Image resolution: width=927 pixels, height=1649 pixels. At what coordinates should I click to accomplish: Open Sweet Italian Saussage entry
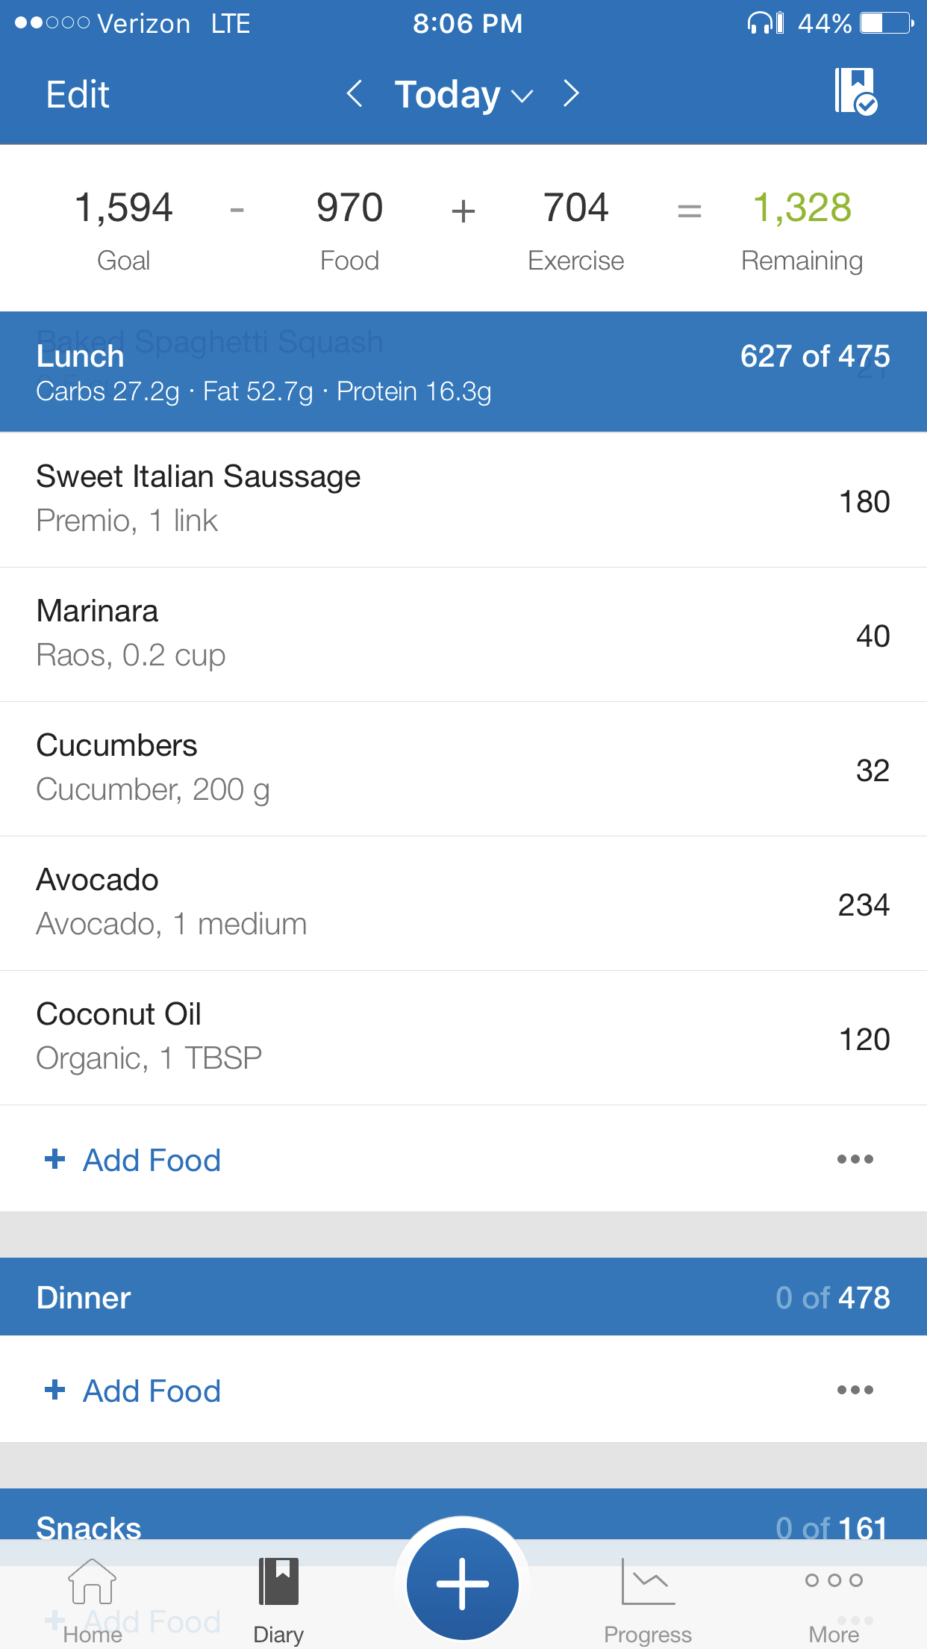point(463,499)
